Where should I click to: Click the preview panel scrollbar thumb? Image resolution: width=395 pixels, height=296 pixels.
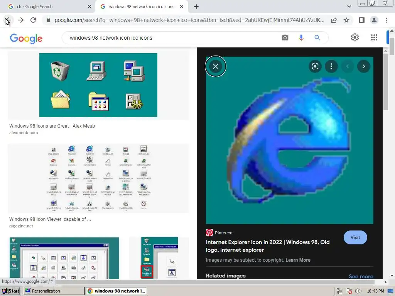point(386,82)
